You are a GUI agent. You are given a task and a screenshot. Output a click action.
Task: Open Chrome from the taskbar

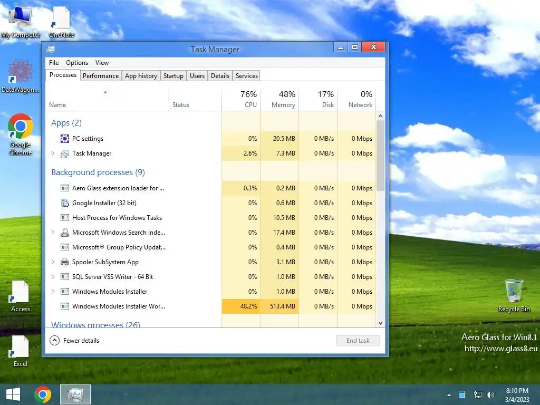click(x=43, y=394)
